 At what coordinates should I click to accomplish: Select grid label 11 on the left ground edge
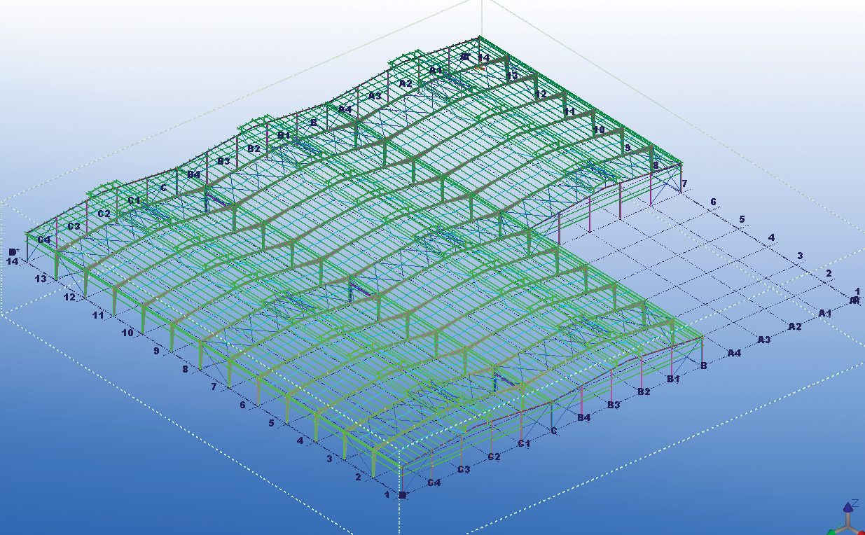(98, 316)
